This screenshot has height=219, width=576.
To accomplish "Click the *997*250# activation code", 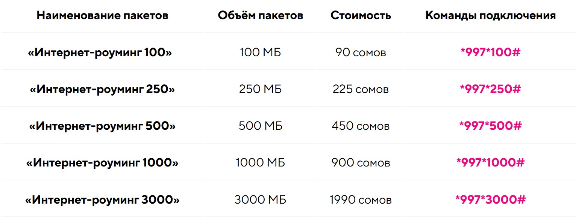I will pyautogui.click(x=490, y=89).
